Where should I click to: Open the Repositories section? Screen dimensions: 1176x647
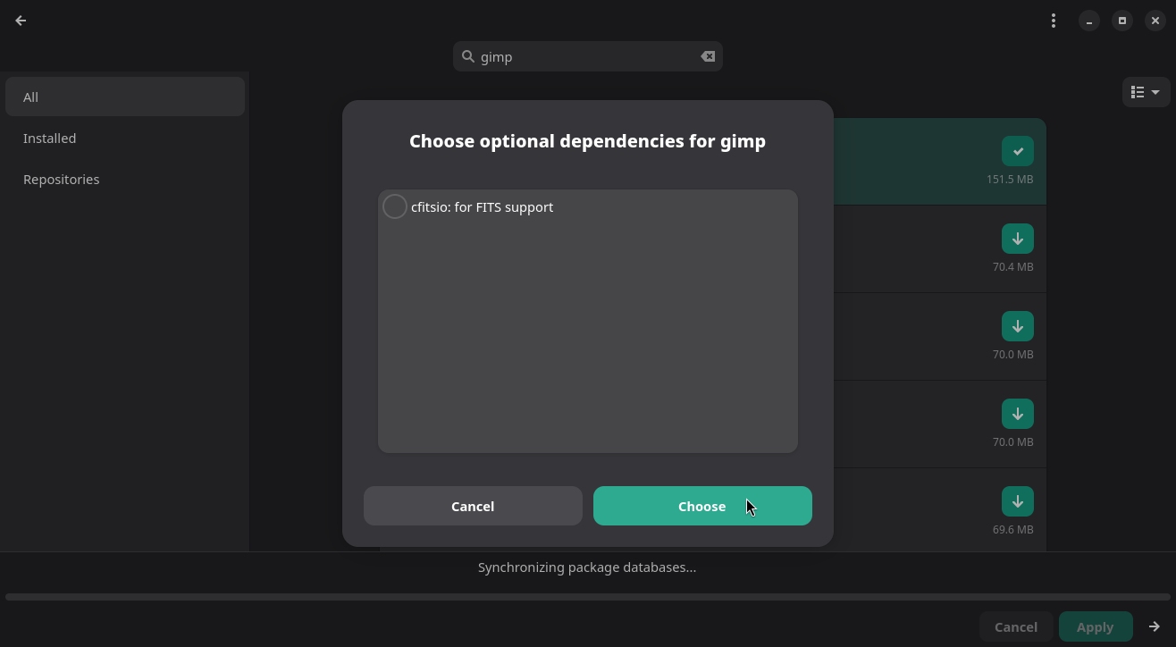click(61, 179)
